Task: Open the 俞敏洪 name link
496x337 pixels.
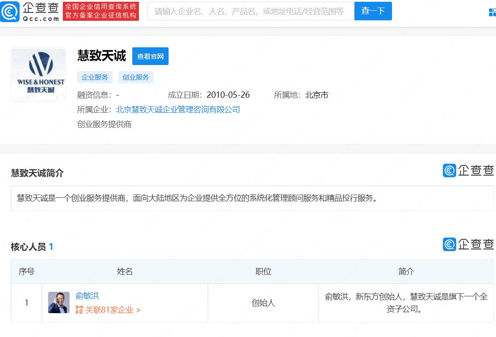Action: tap(87, 296)
